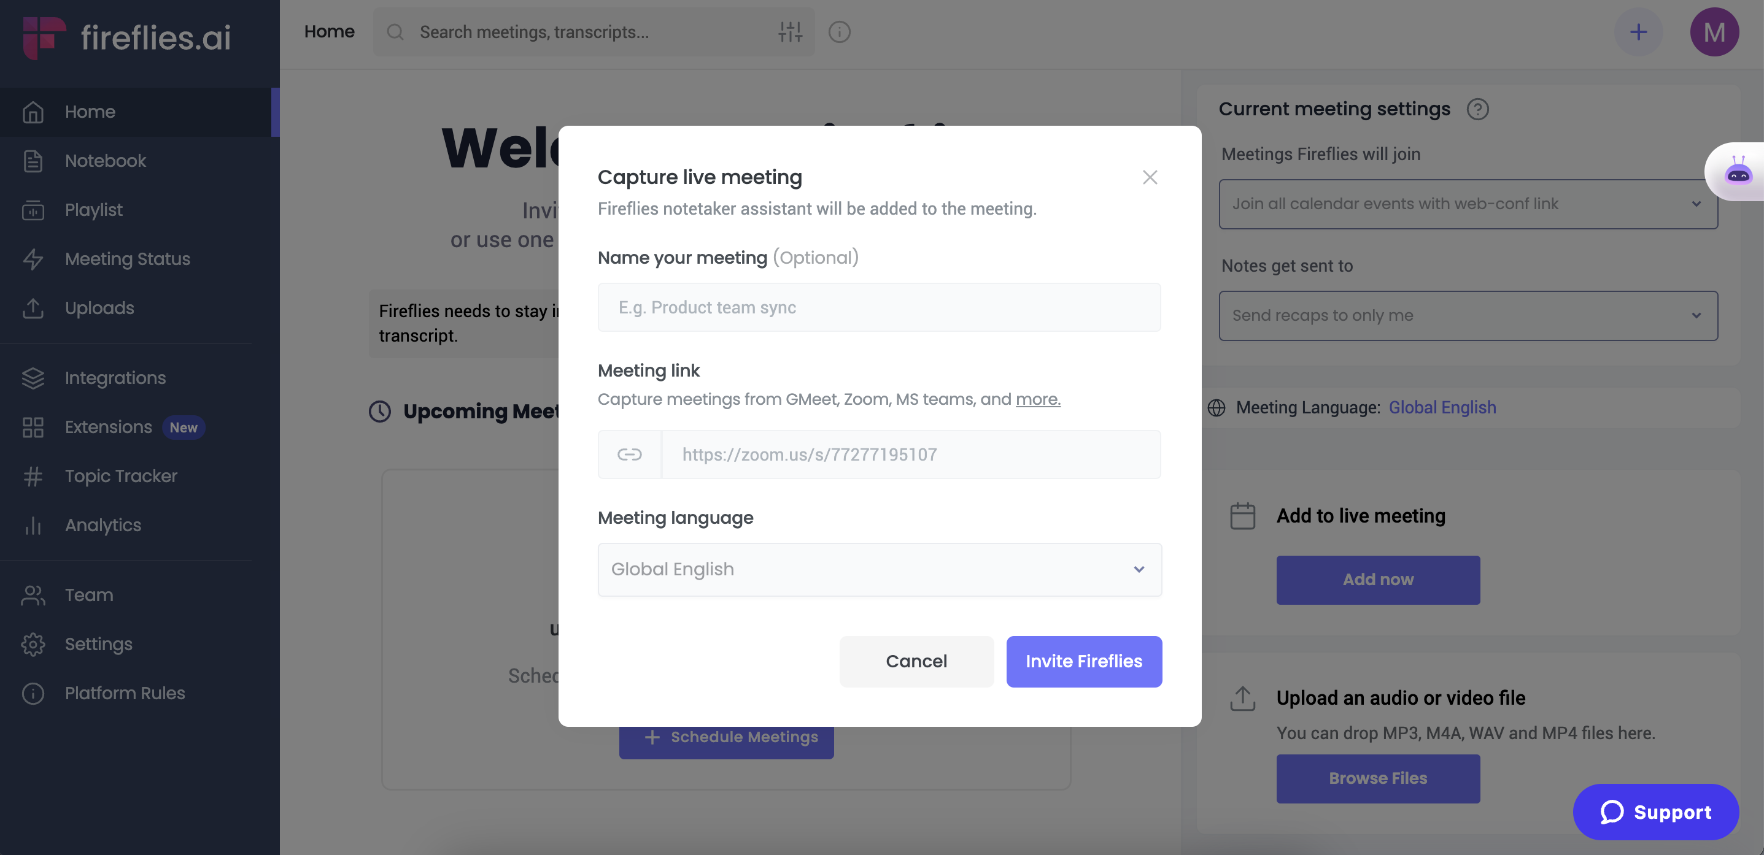Click the help question mark icon

click(1477, 109)
